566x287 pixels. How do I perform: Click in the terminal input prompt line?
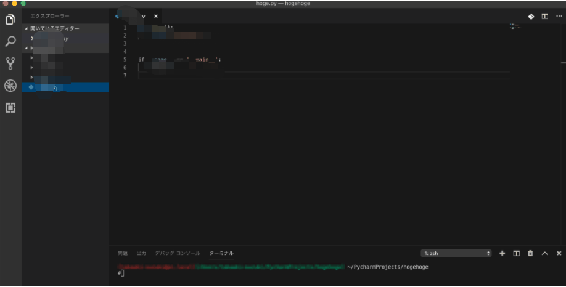(247, 273)
